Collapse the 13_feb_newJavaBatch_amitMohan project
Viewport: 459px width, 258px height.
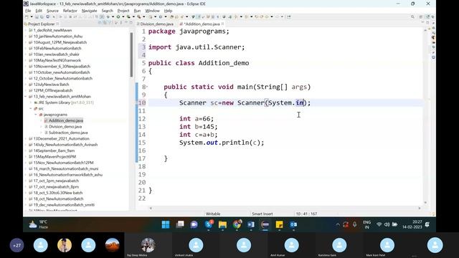26,96
